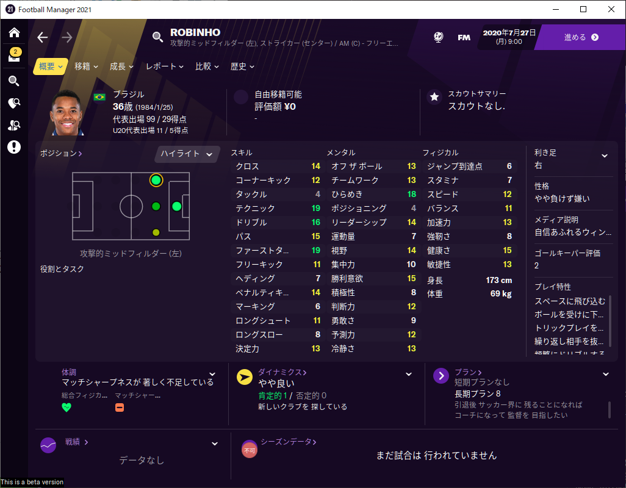Click the プラン panel scrollbar
626x488 pixels.
pyautogui.click(x=610, y=409)
